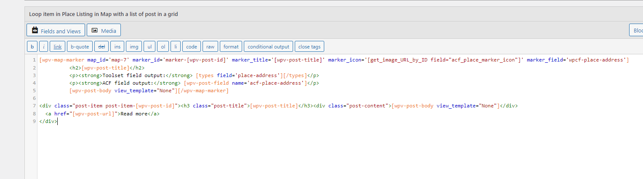The image size is (643, 179).
Task: Click the Media image icon
Action: click(95, 30)
